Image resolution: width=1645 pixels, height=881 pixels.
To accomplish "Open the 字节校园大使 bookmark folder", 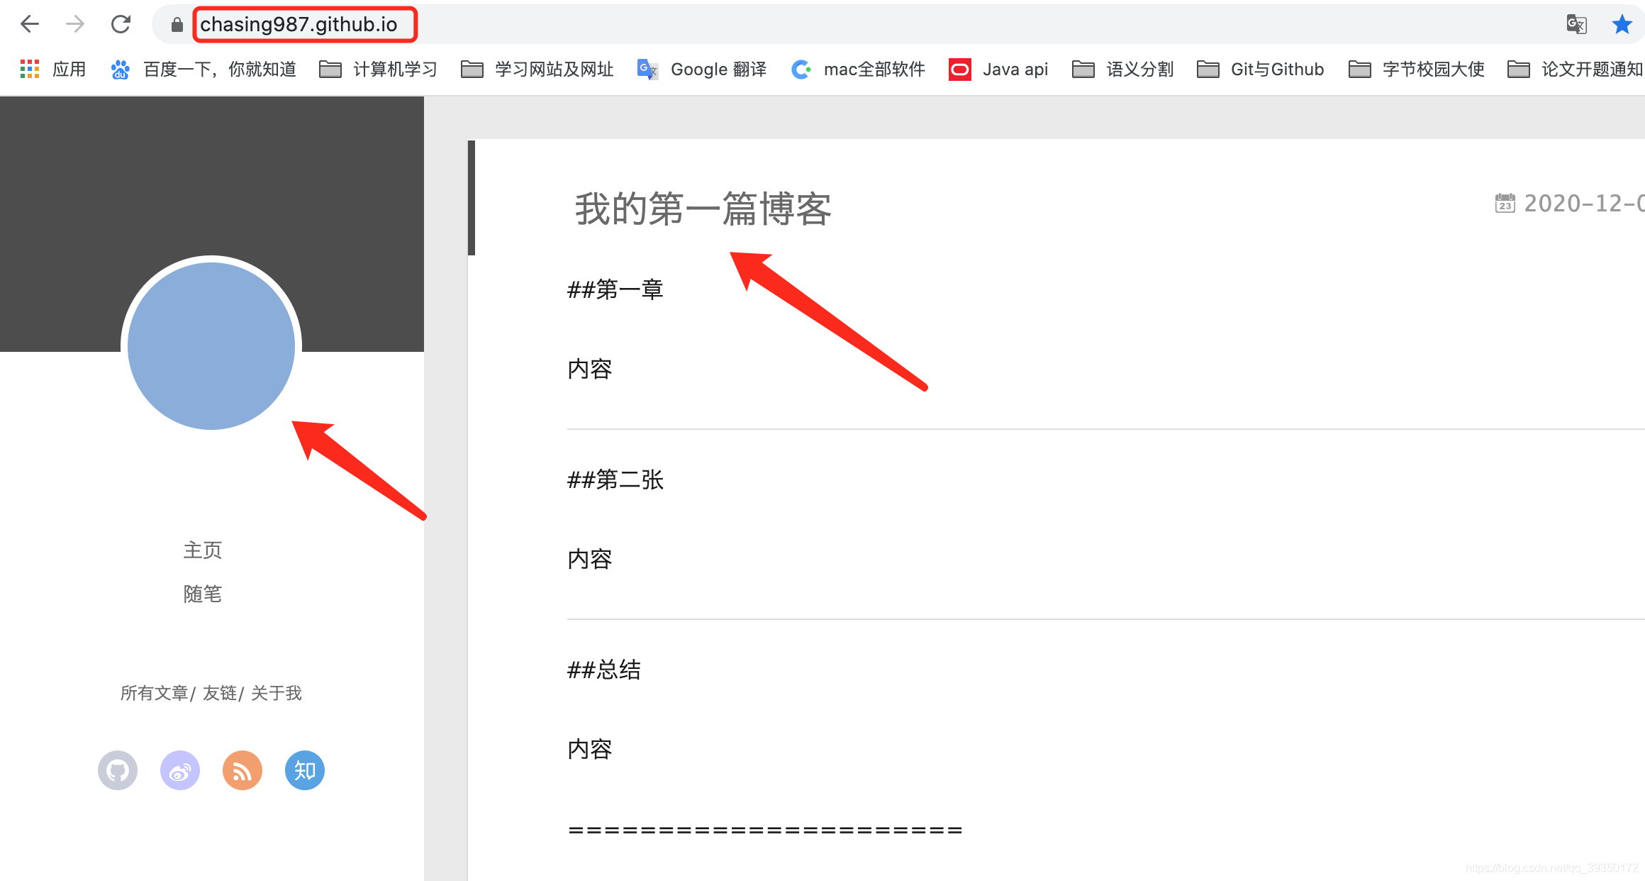I will (x=1416, y=70).
